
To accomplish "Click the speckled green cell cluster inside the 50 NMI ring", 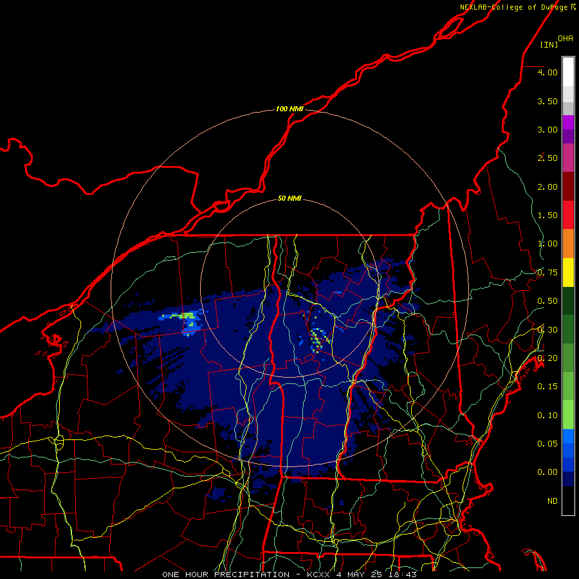I will [318, 339].
